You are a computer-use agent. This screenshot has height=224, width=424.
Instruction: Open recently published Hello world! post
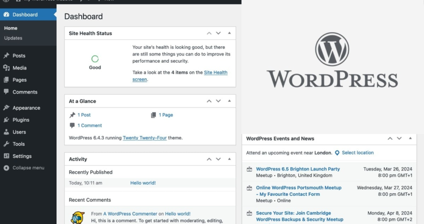[x=143, y=183]
